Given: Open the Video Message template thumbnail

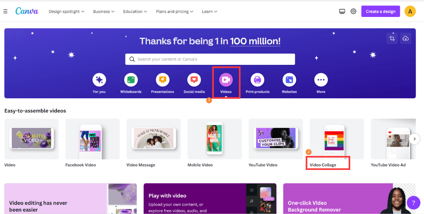Looking at the screenshot, I should [x=153, y=139].
